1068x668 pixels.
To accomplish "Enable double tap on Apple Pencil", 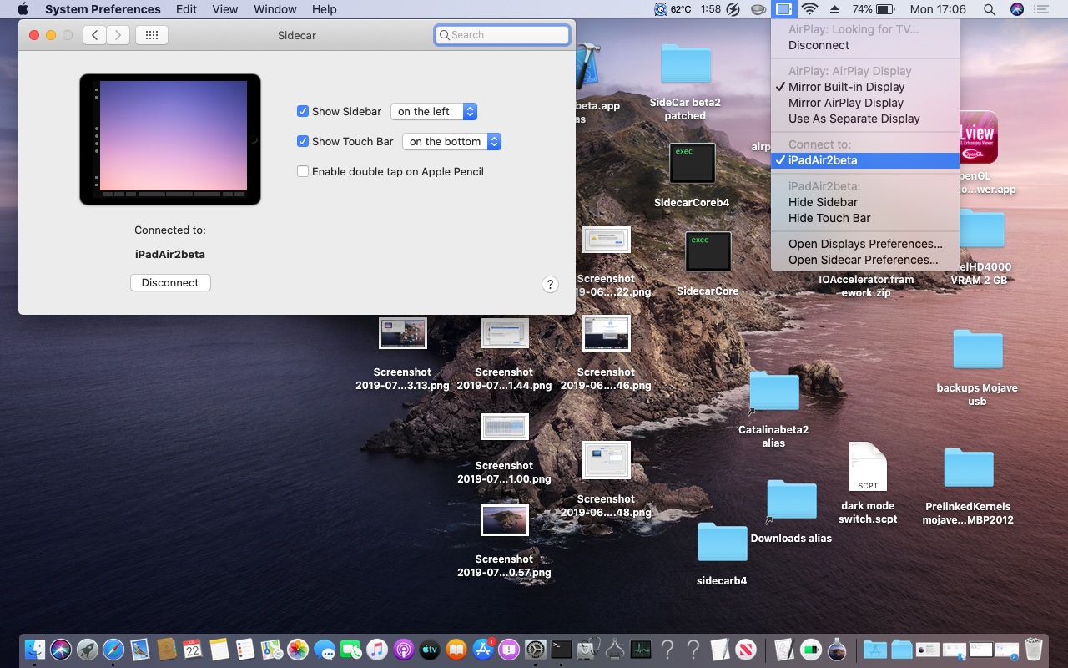I will pos(303,171).
